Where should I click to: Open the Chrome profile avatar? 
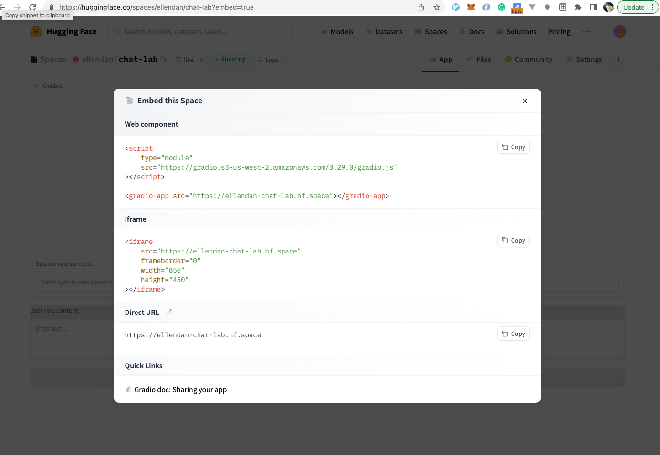pos(608,7)
